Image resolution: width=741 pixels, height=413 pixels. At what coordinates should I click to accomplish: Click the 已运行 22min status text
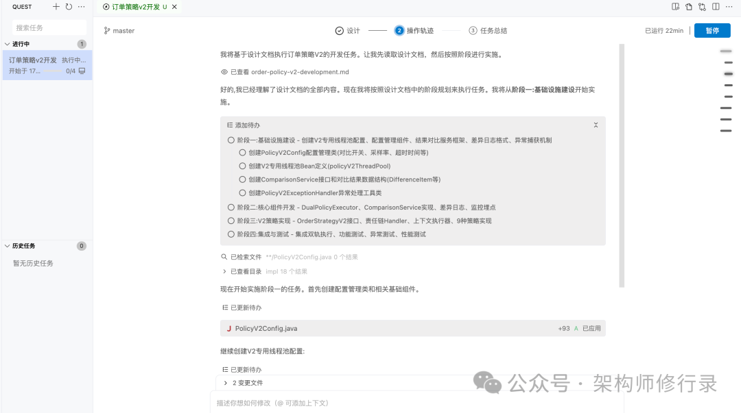pos(664,31)
